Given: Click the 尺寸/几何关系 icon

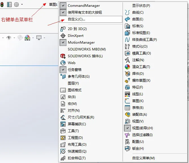Looking at the screenshot, I should click(63, 117).
